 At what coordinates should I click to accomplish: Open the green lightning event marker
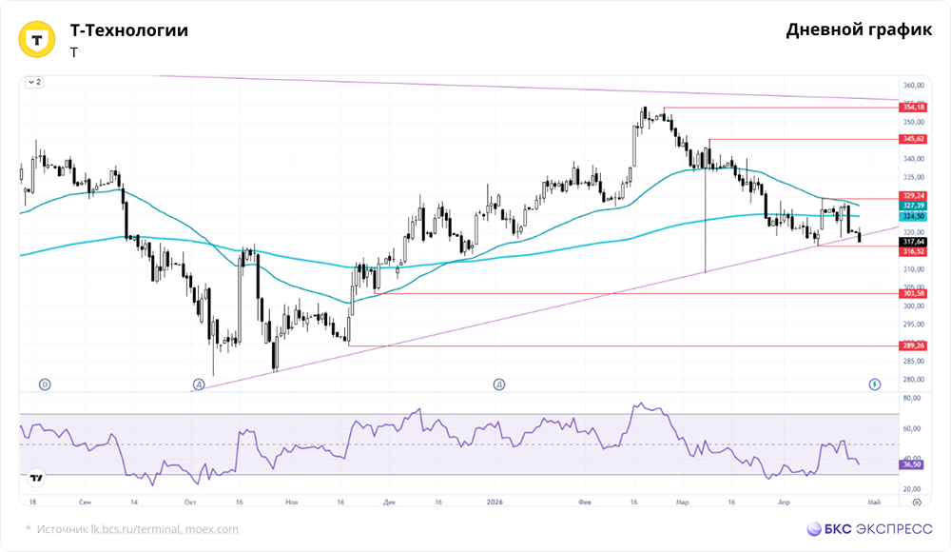[x=875, y=384]
